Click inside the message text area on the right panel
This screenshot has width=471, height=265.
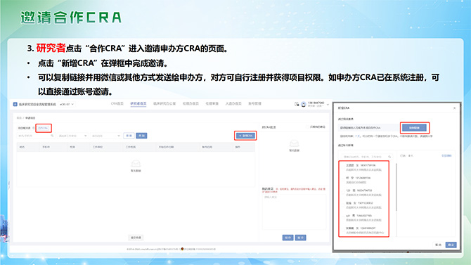(294, 212)
